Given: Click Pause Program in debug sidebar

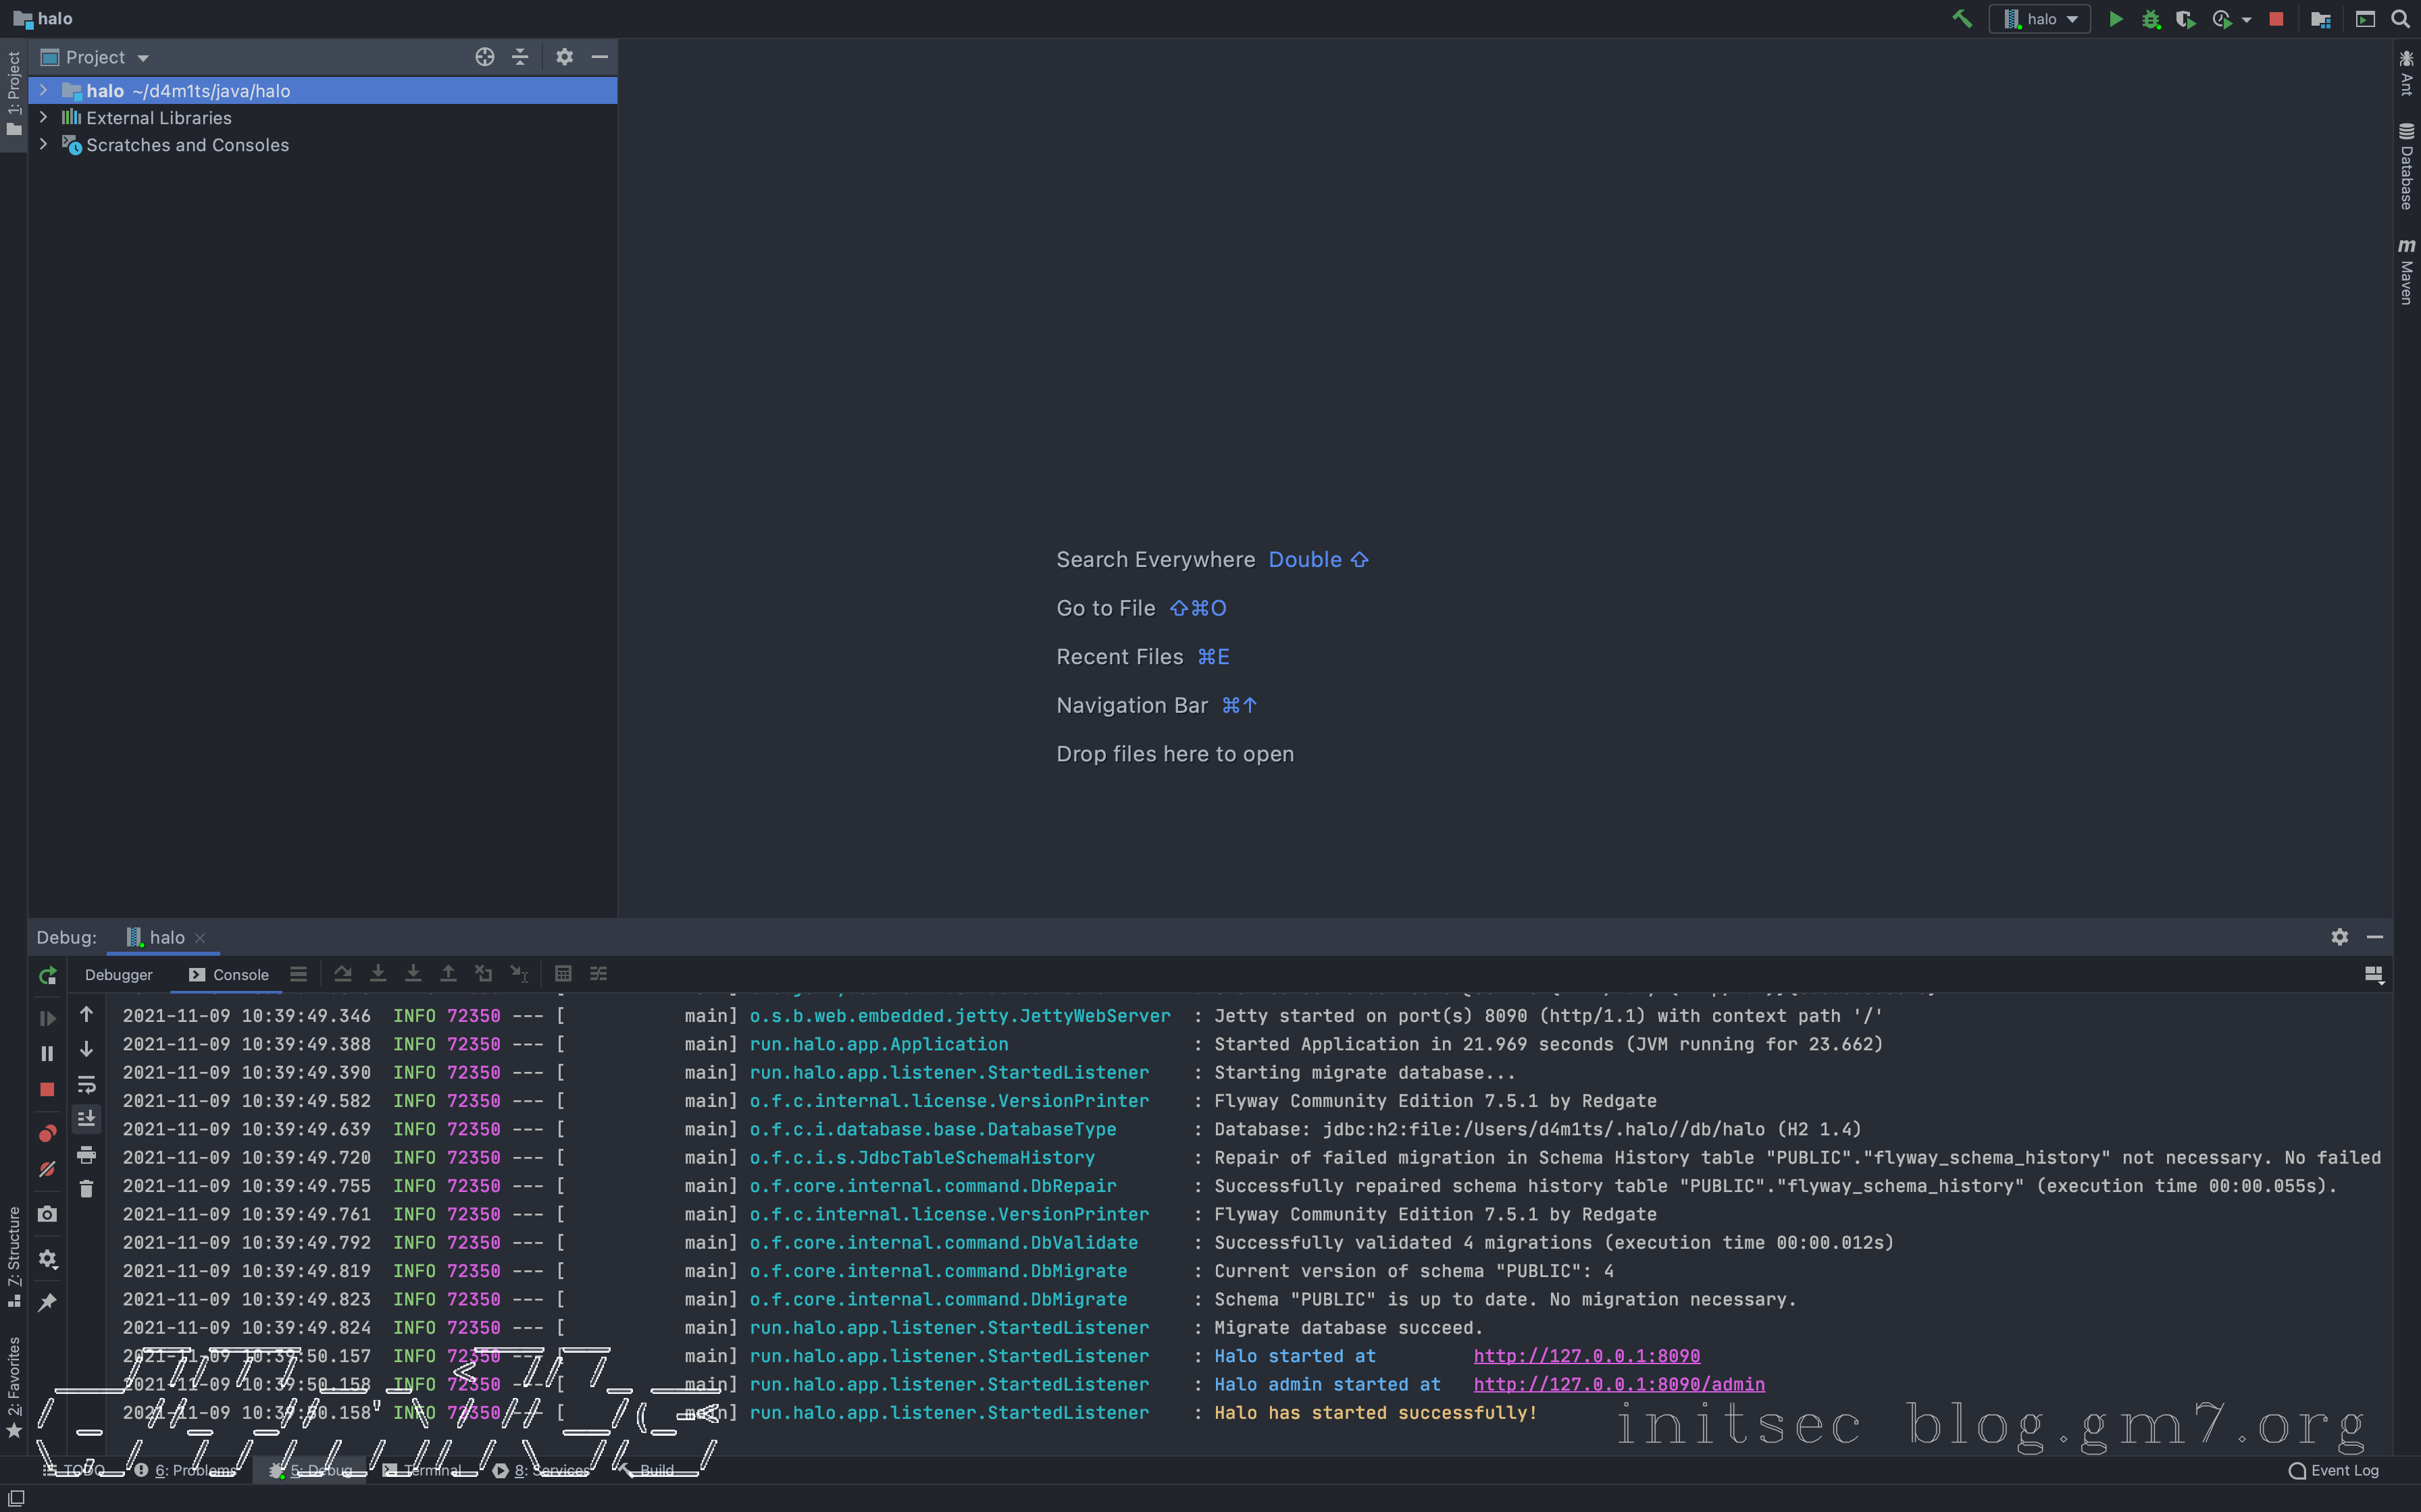Looking at the screenshot, I should tap(47, 1053).
